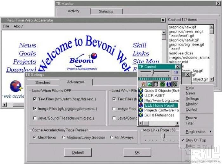Click the globe icon beside http://www.borg.com/
This screenshot has height=164, width=222.
(x=141, y=100)
